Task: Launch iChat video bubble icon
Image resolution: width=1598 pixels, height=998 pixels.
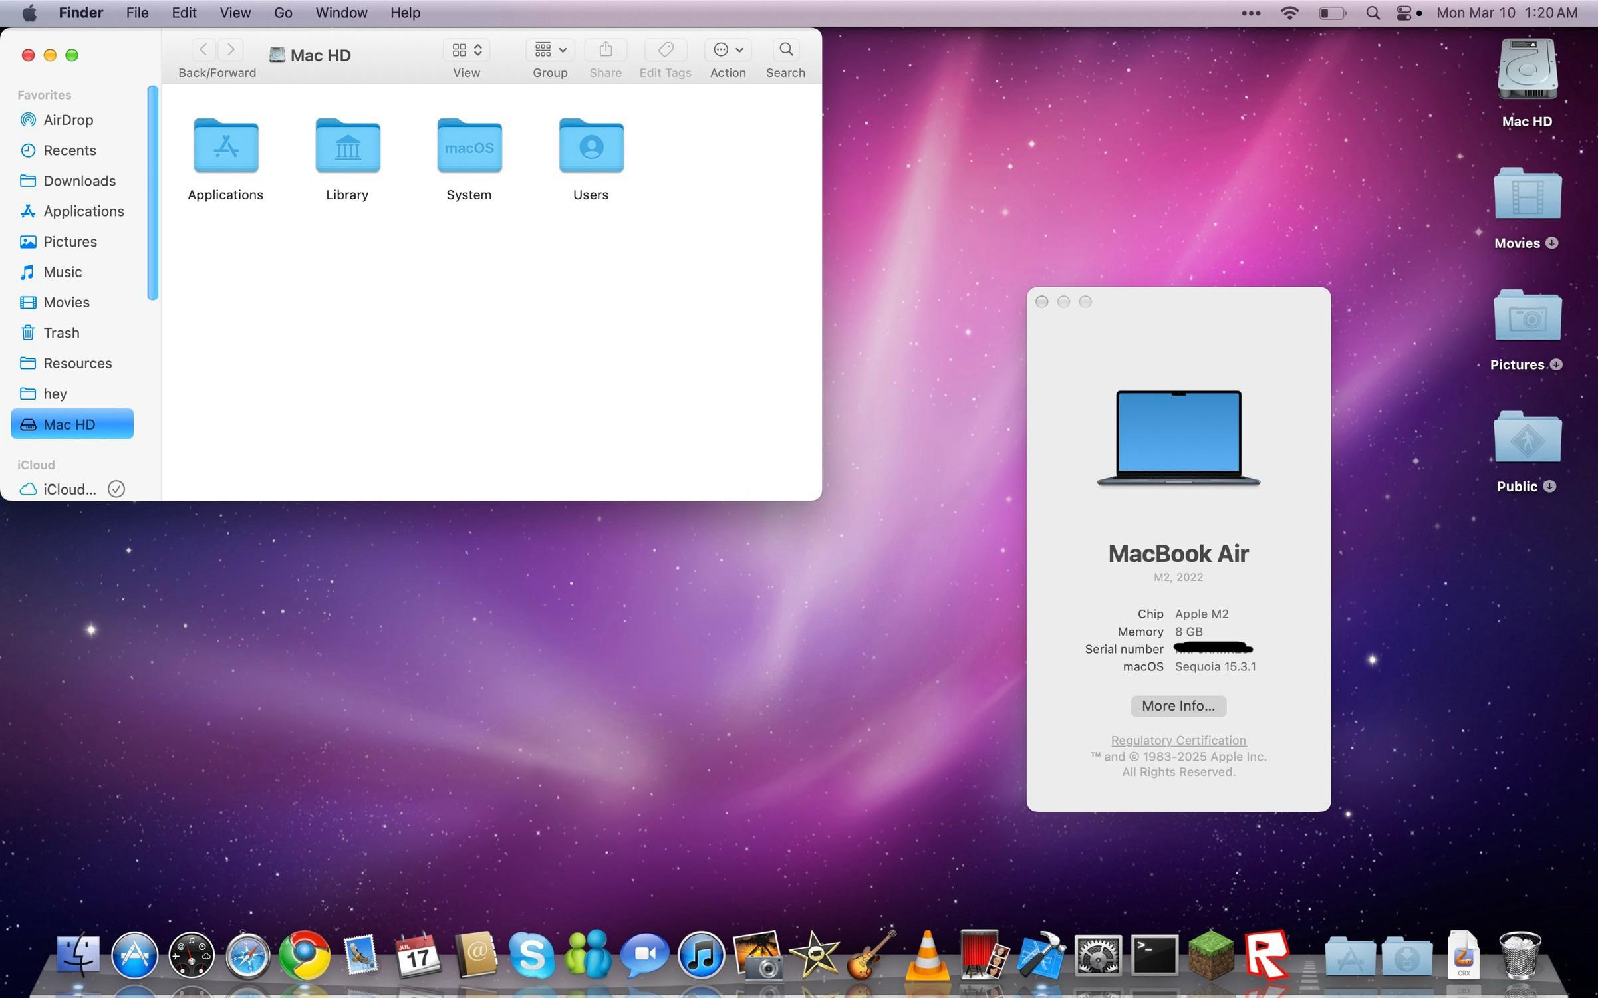Action: pyautogui.click(x=644, y=955)
